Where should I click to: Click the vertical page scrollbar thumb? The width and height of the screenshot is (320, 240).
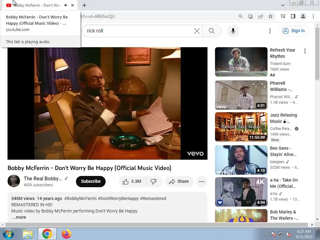point(317,54)
